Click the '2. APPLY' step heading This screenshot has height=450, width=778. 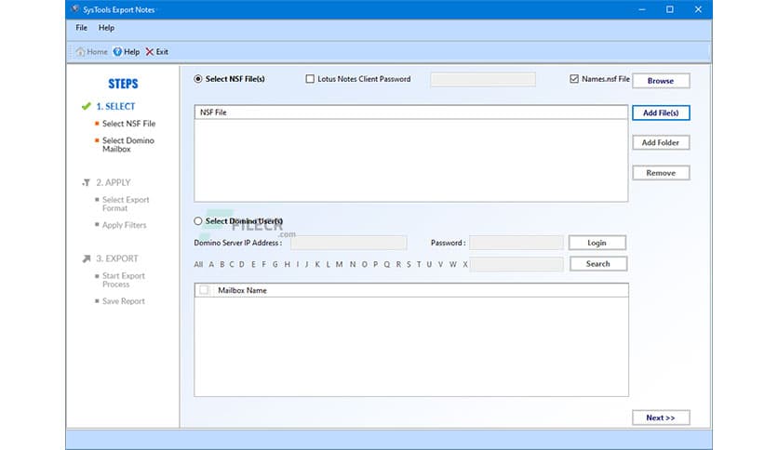click(114, 182)
